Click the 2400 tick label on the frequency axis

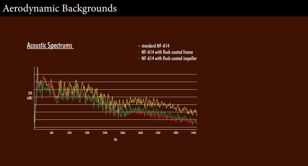tap(105, 133)
